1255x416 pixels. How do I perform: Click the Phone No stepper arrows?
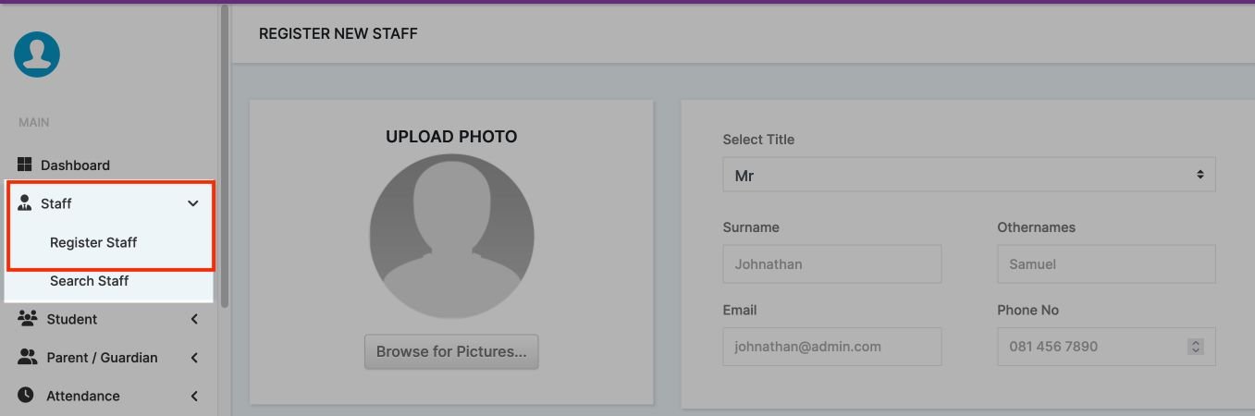[x=1195, y=347]
